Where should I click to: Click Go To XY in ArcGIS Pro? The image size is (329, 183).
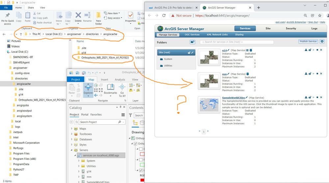click(x=122, y=90)
